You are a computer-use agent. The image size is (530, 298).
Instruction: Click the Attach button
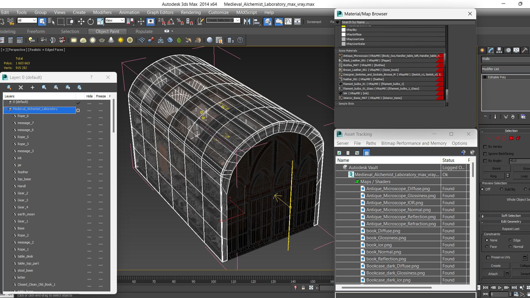click(493, 274)
